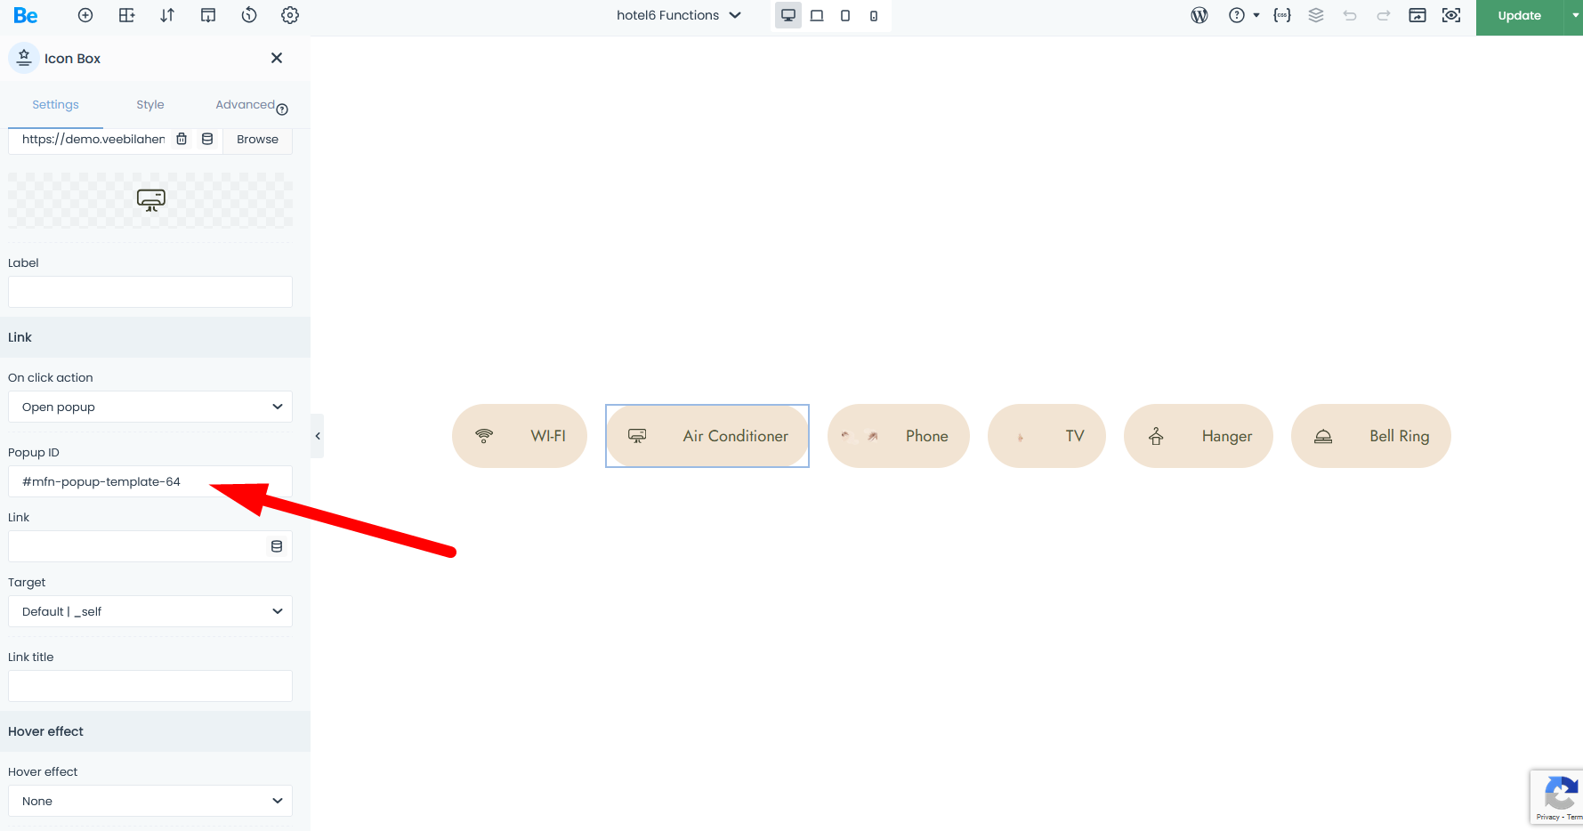1583x831 pixels.
Task: Click the WordPress dashboard icon
Action: pyautogui.click(x=1199, y=15)
